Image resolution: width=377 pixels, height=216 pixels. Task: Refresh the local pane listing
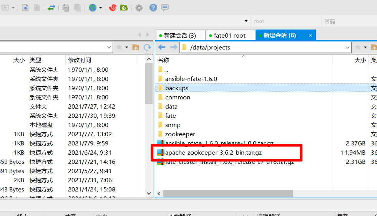tap(147, 47)
